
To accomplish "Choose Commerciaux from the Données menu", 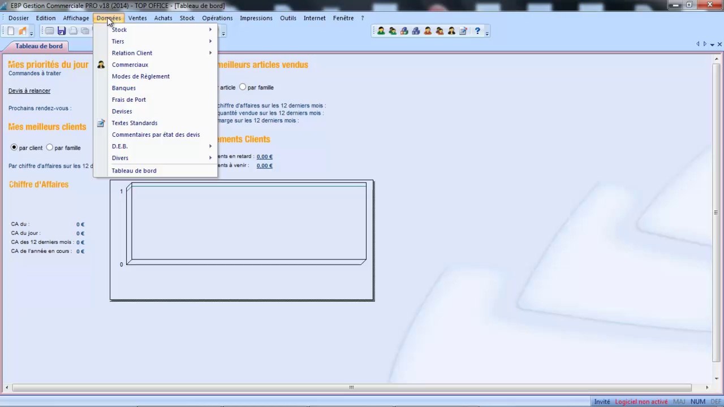I will [155, 65].
